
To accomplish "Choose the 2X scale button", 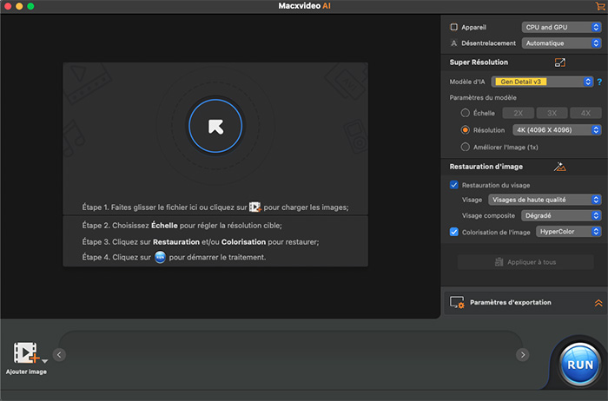I will click(x=518, y=113).
